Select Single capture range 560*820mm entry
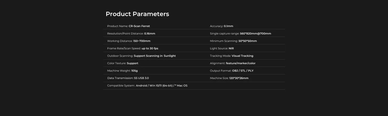 tap(240, 34)
